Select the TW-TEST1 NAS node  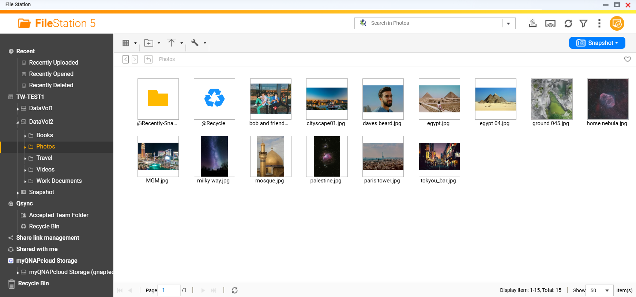click(x=30, y=97)
